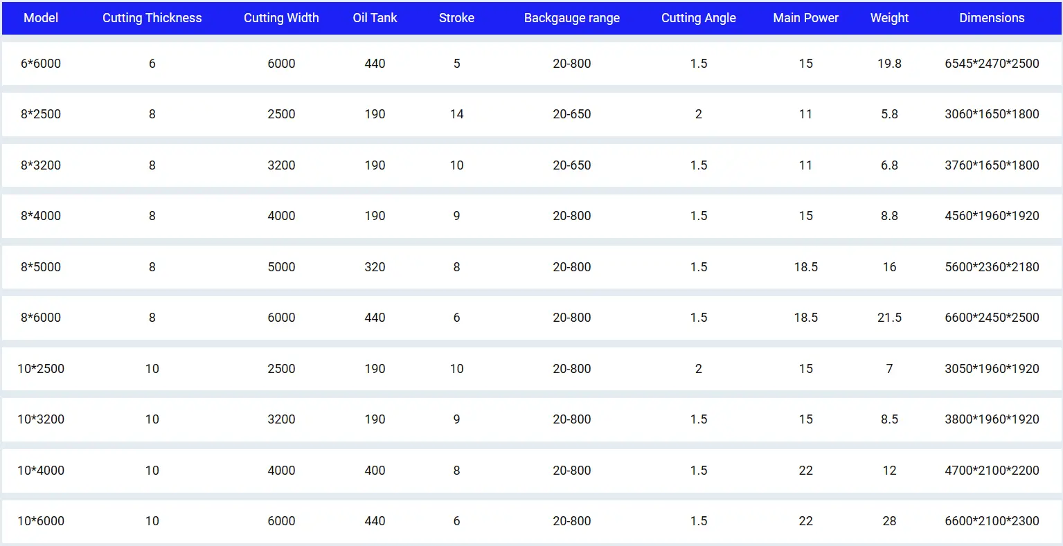Click the Weight column header
1063x546 pixels.
889,18
